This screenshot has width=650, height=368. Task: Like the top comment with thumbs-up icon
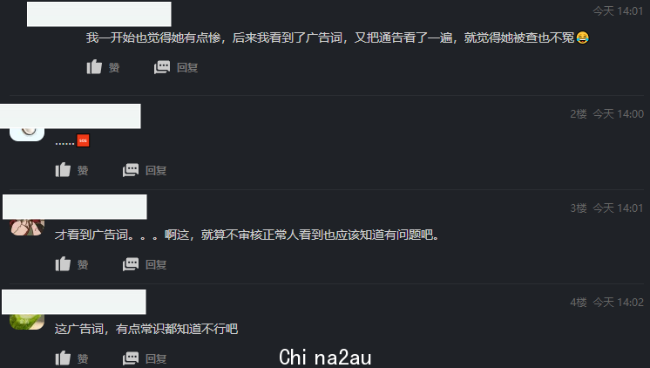(94, 67)
